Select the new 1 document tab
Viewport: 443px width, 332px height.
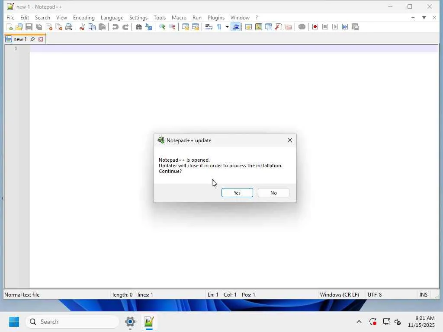click(20, 39)
